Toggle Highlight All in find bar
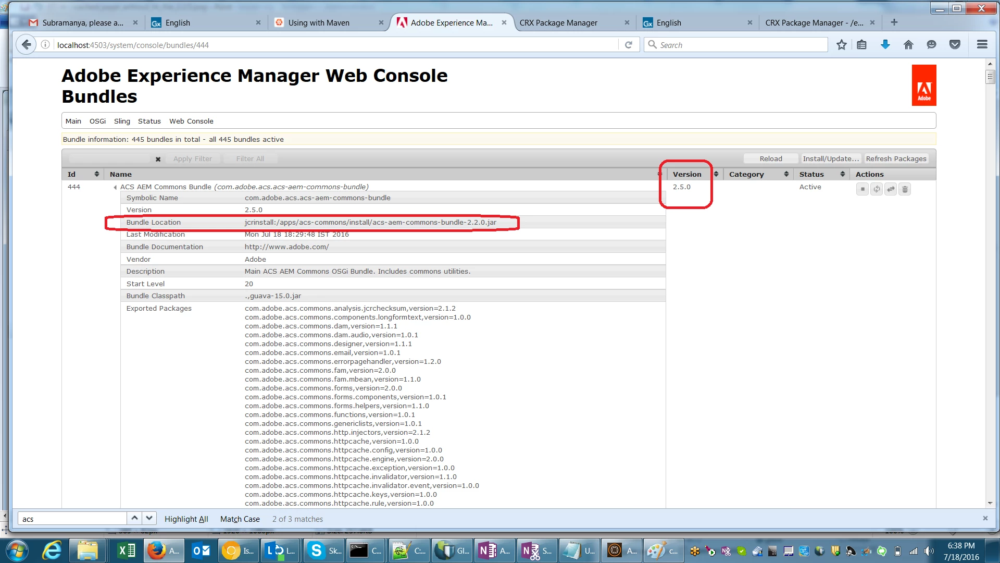Screen dimensions: 1000x563 pyautogui.click(x=186, y=519)
